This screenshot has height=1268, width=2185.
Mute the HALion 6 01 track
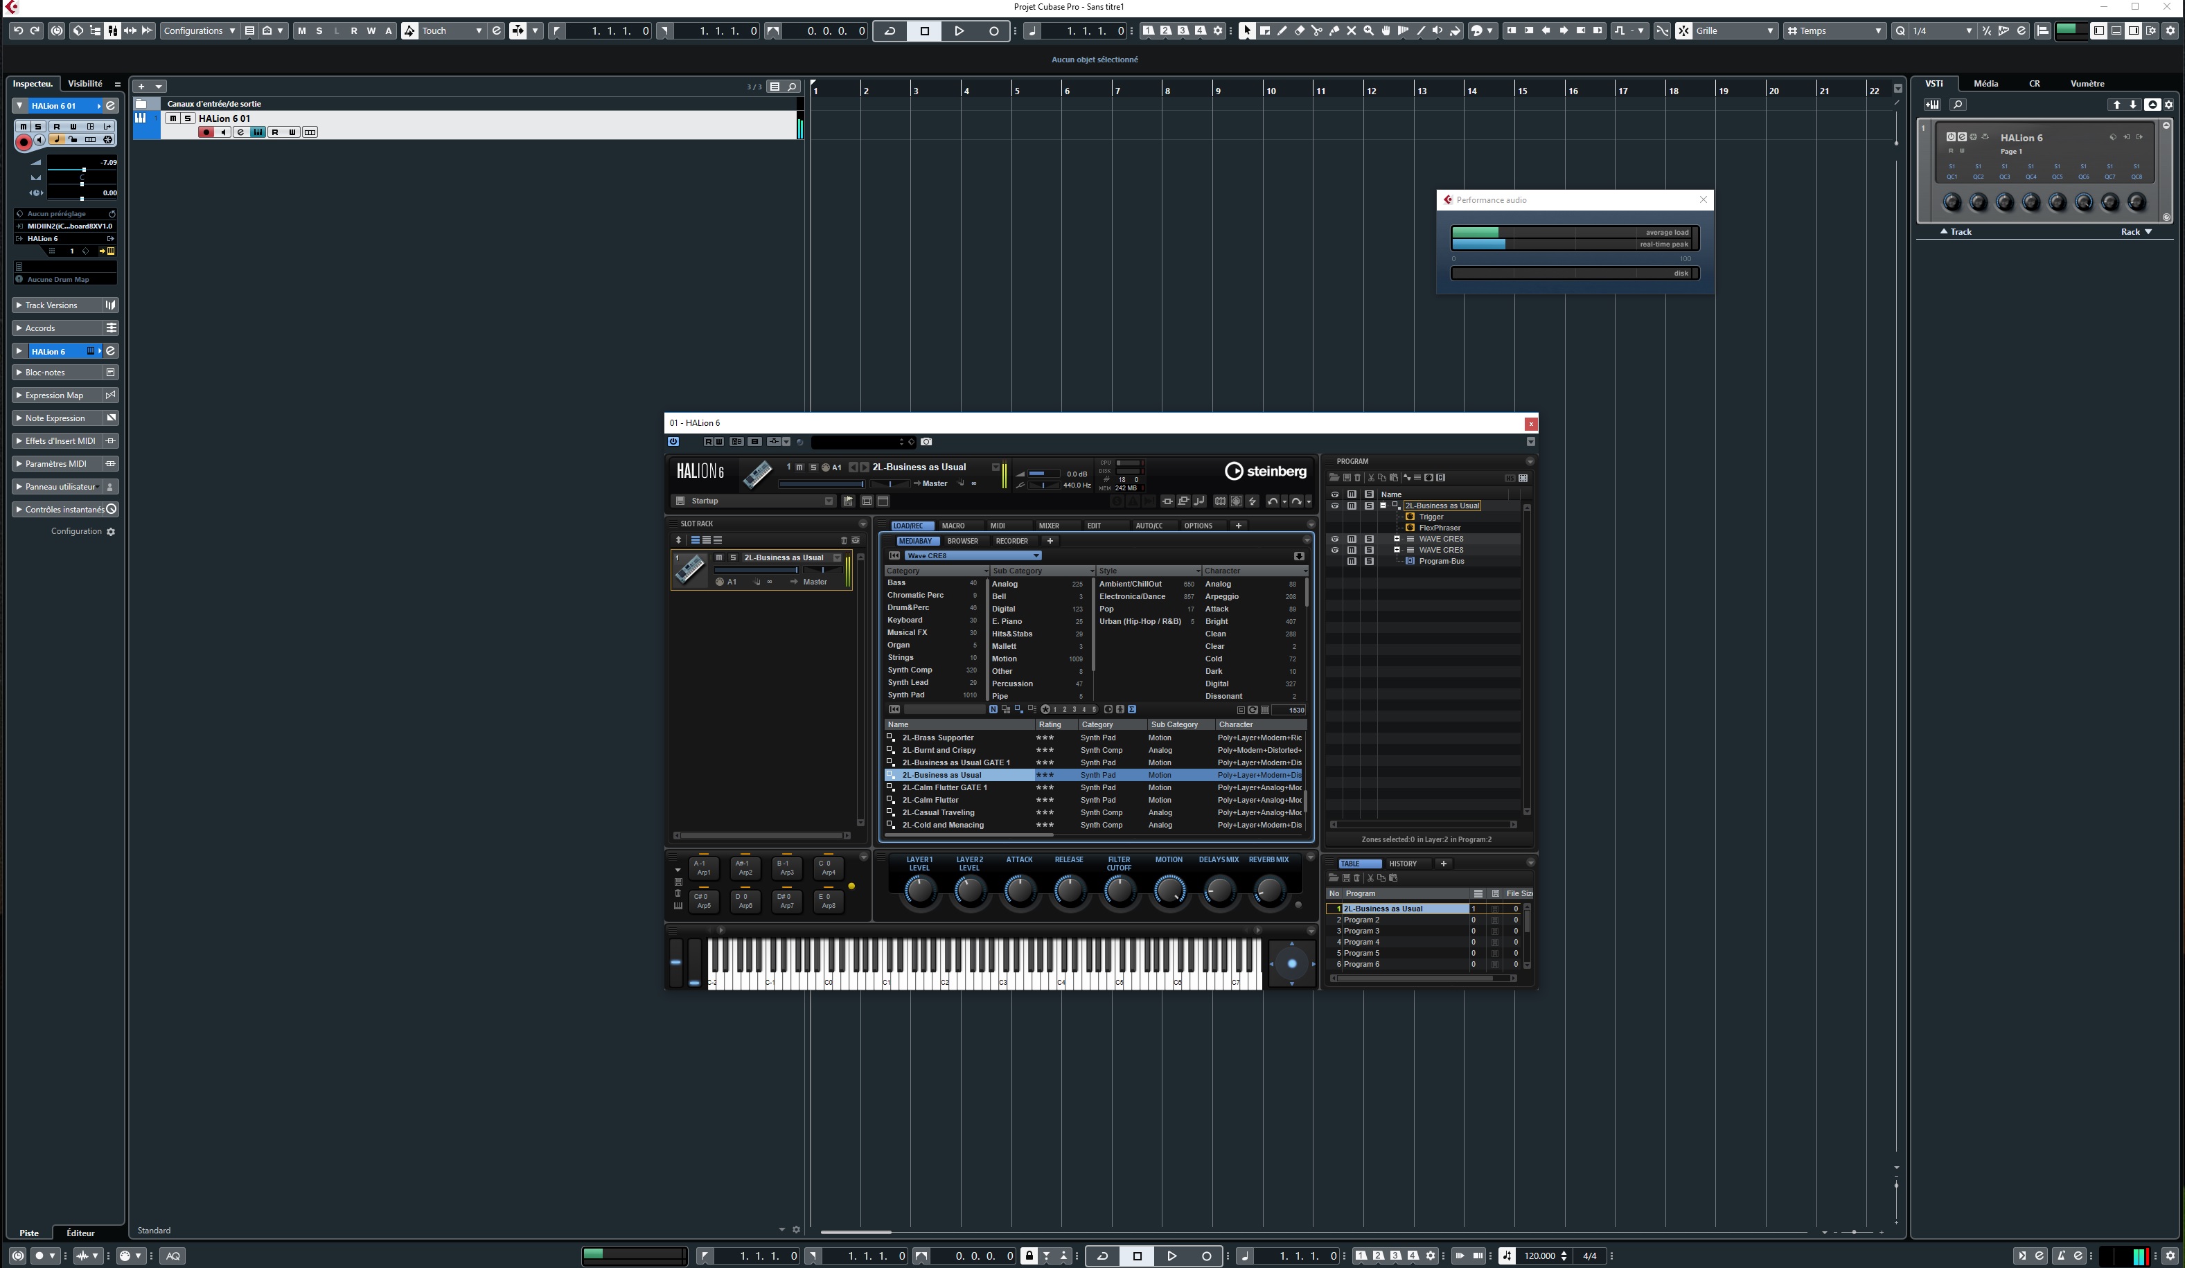click(172, 118)
